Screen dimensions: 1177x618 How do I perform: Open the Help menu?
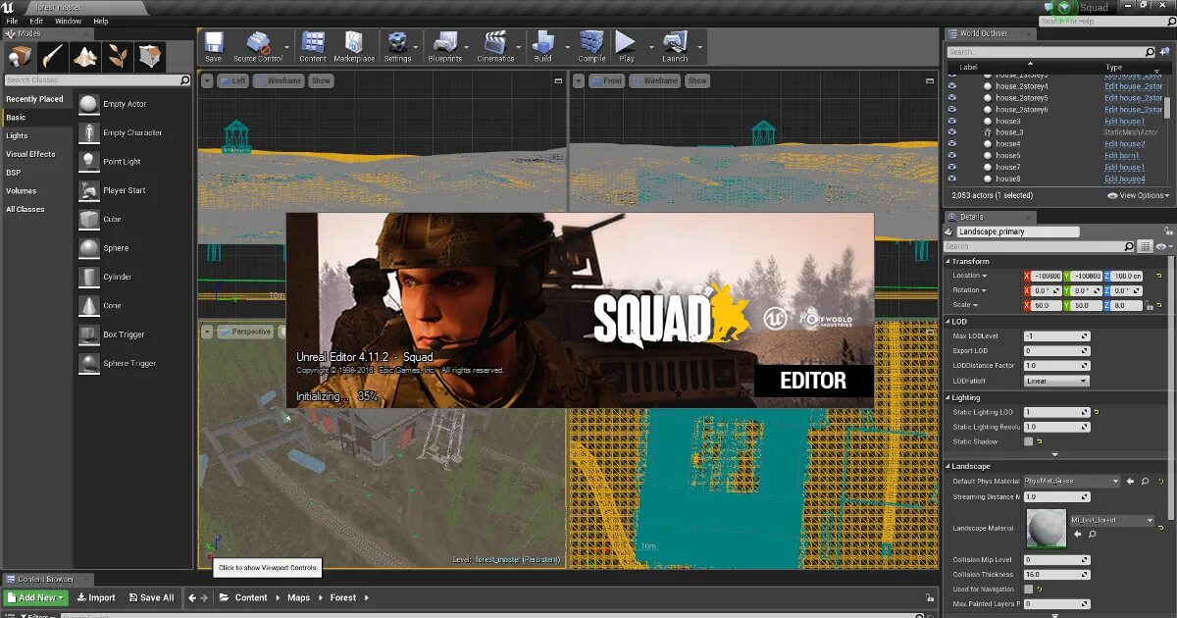(x=100, y=21)
